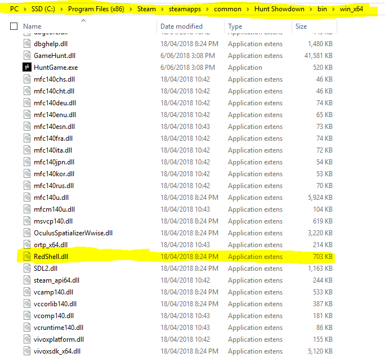Sort by Date modified column header
Viewport: 385px width, 362px height.
[x=181, y=26]
